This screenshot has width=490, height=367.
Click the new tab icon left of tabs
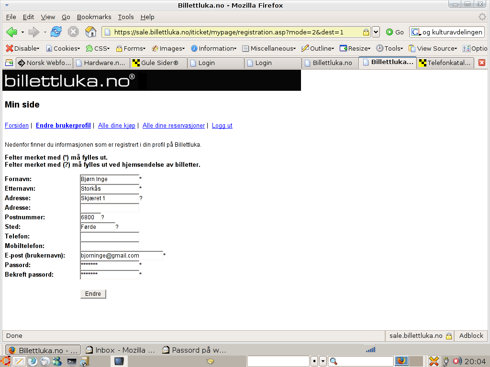[9, 63]
